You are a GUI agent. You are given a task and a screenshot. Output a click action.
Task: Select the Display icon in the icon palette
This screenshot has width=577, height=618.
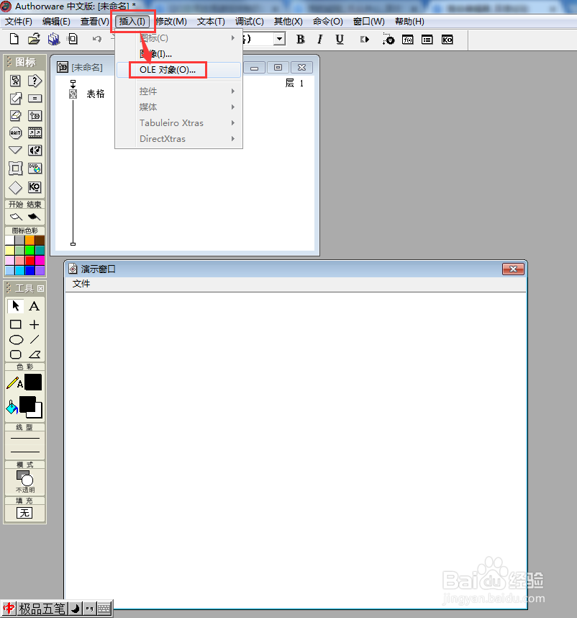15,81
